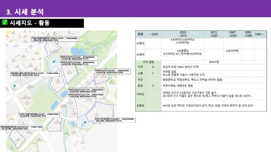Click the '지역' row label
Image resolution: width=271 pixels, height=152 pixels.
(x=140, y=67)
